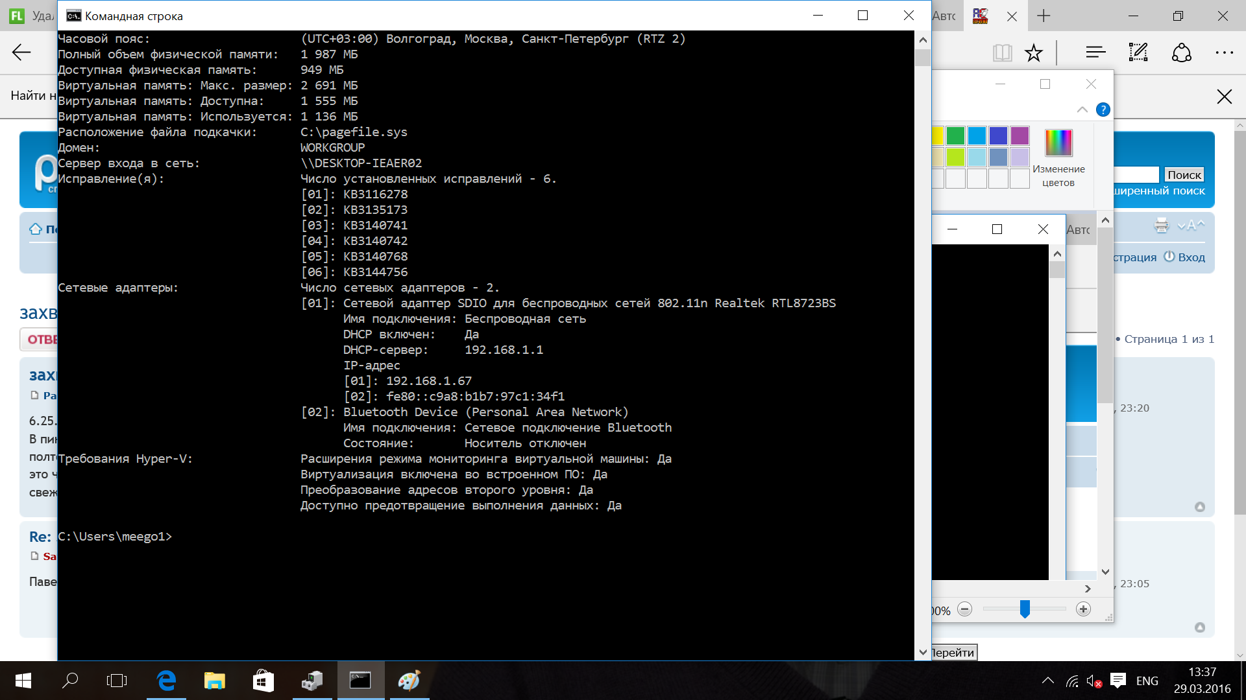
Task: Click the C:\Users\meego1> prompt line
Action: 115,537
